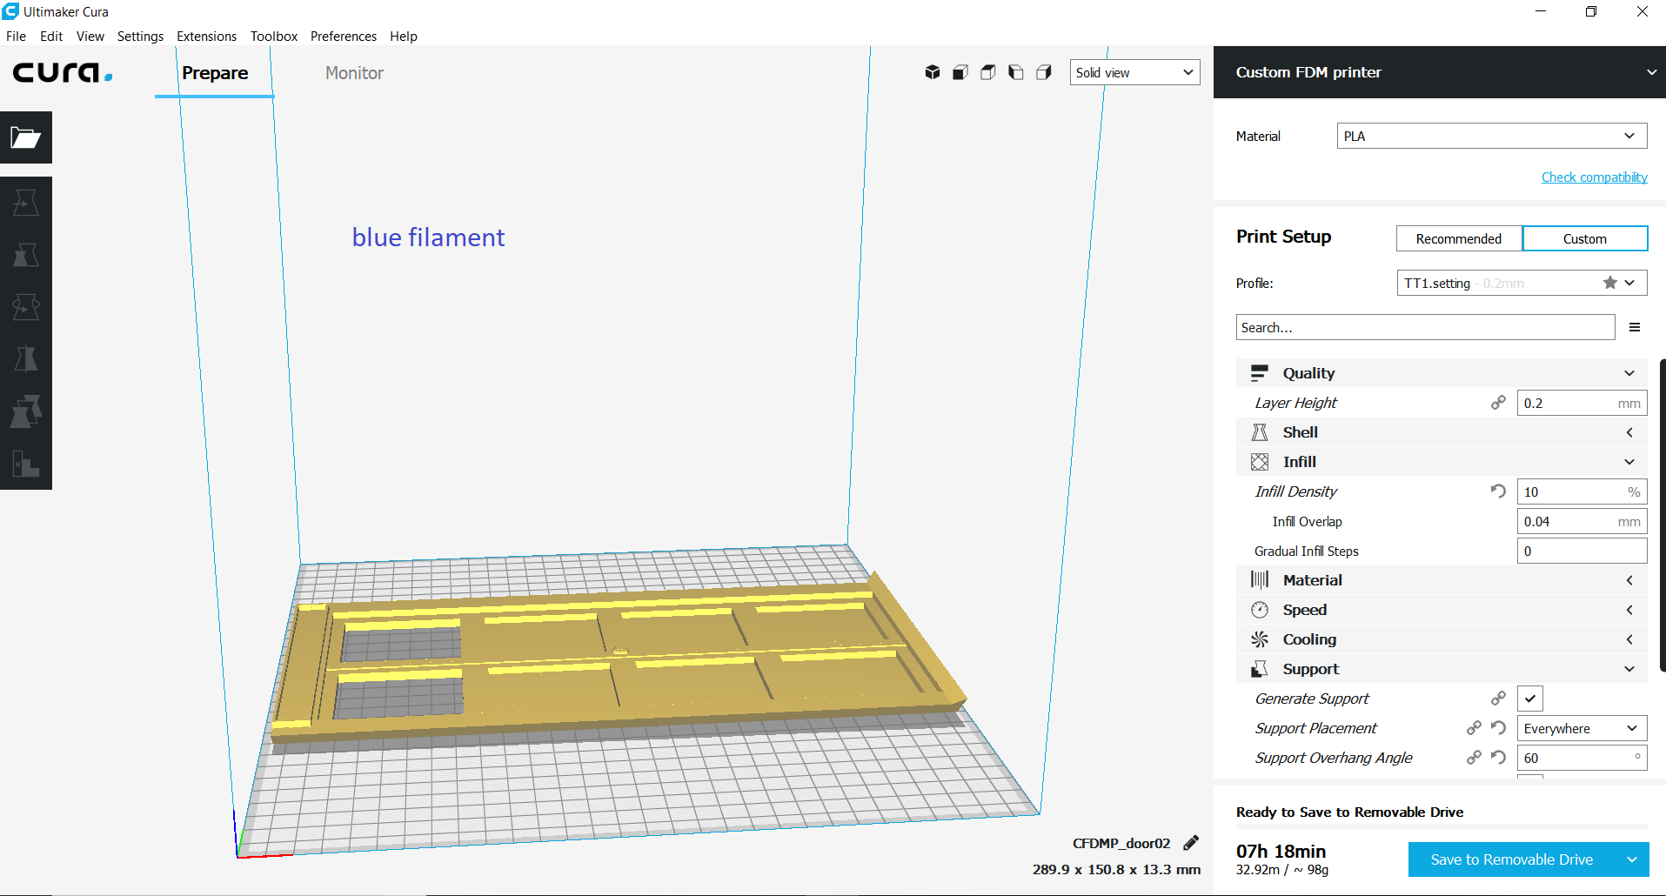The height and width of the screenshot is (896, 1666).
Task: Expand the Cooling settings section
Action: (x=1442, y=639)
